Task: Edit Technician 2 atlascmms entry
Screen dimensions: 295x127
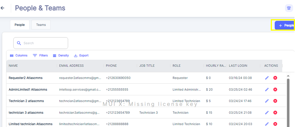Action: (267, 101)
